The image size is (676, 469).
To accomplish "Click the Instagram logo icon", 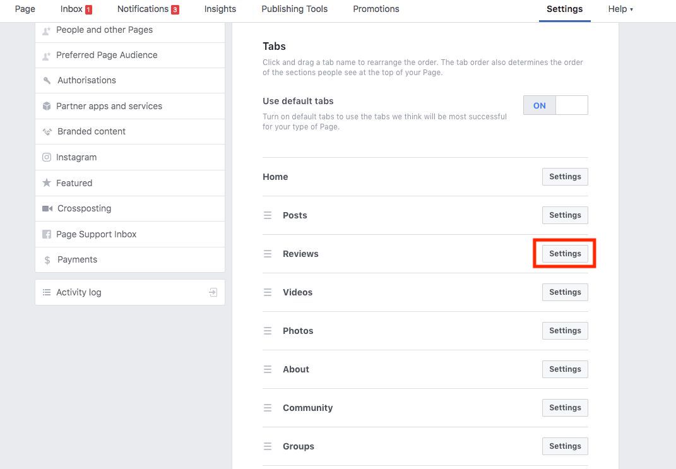I will click(47, 157).
